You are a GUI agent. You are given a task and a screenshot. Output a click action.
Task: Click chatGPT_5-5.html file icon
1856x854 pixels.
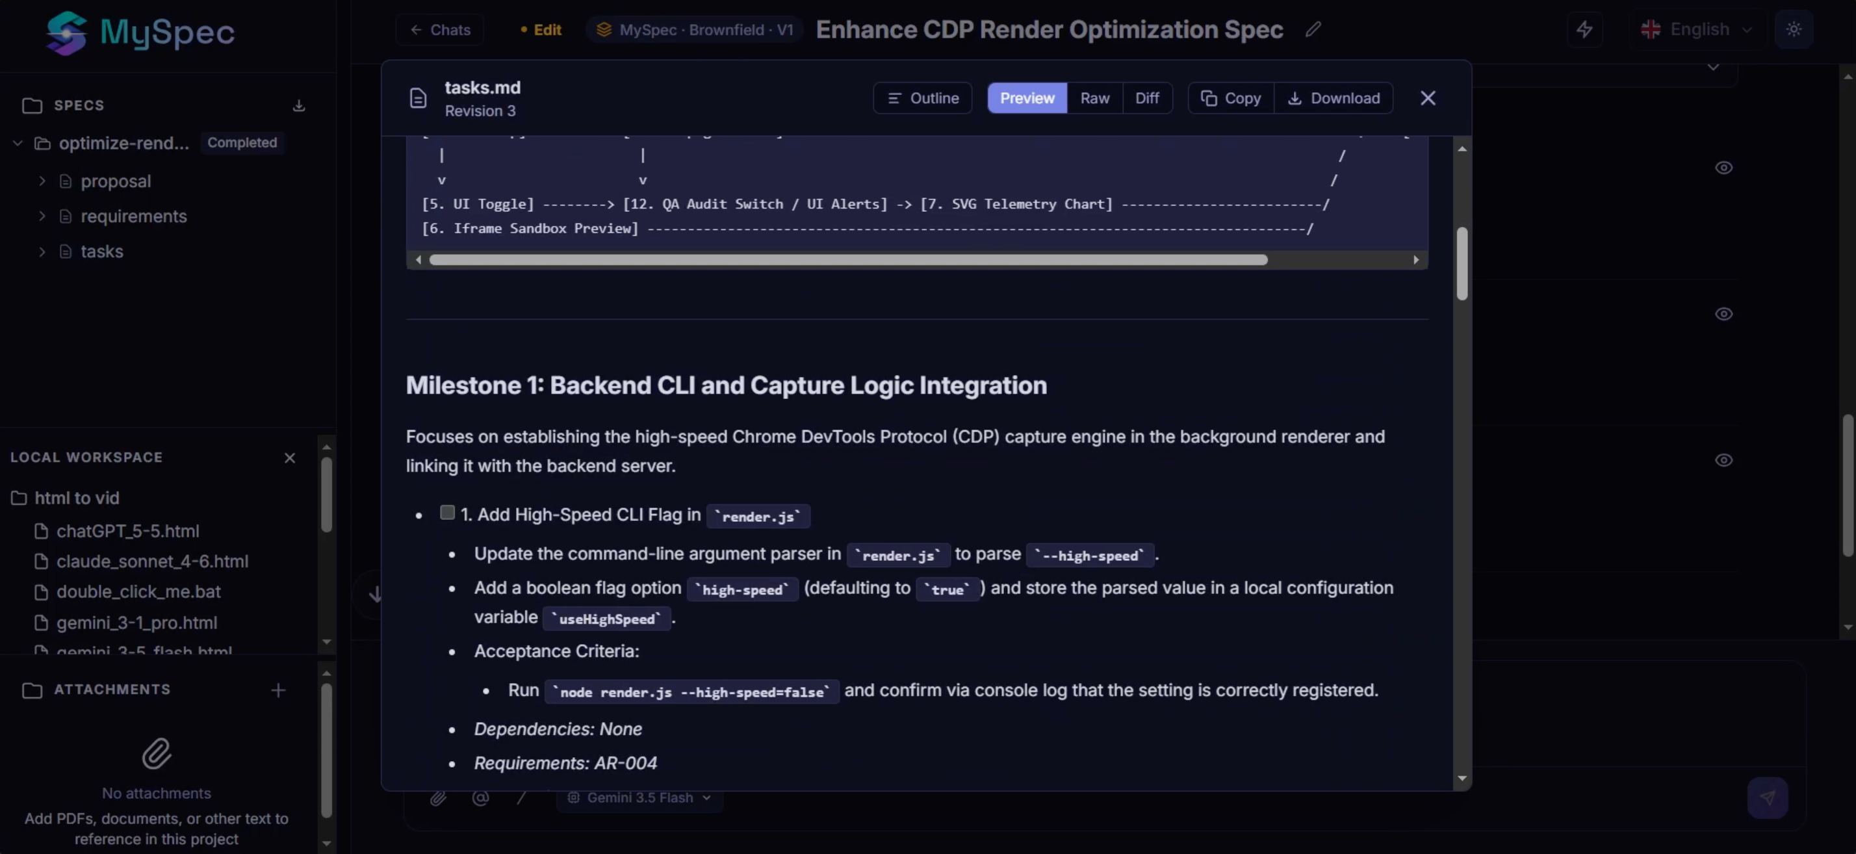point(42,531)
